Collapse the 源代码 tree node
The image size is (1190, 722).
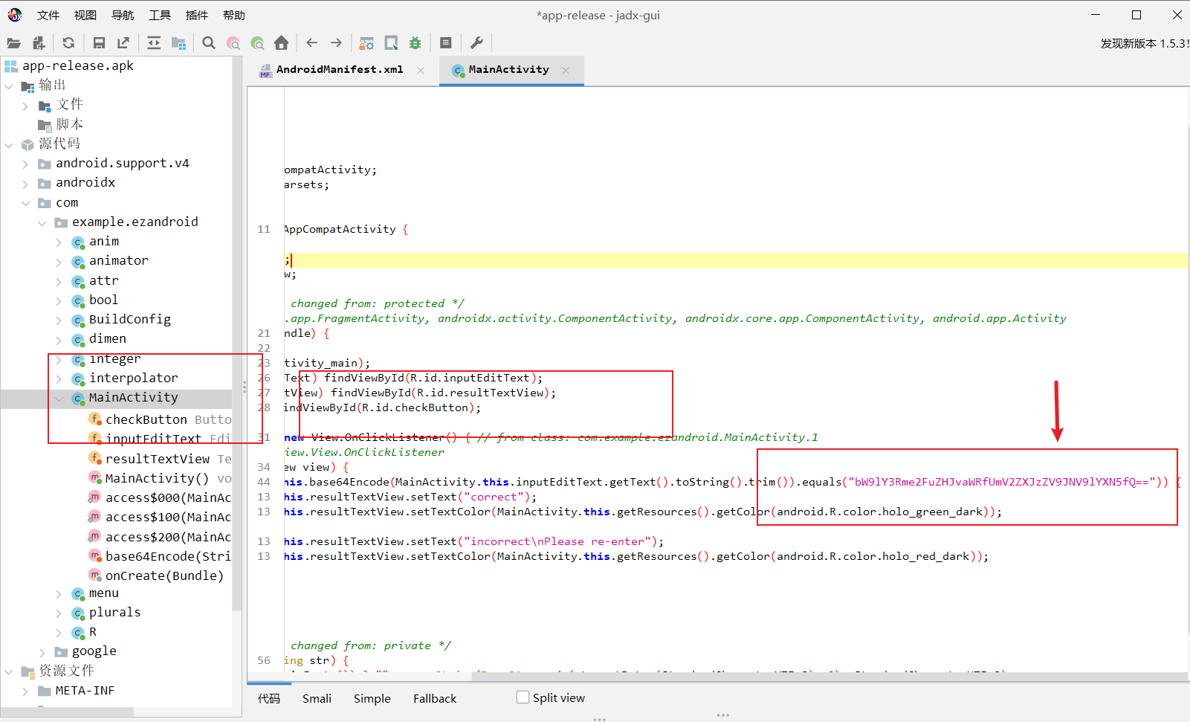[9, 144]
